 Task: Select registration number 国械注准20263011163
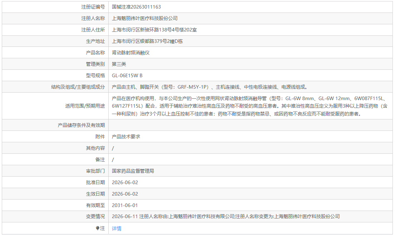click(136, 7)
